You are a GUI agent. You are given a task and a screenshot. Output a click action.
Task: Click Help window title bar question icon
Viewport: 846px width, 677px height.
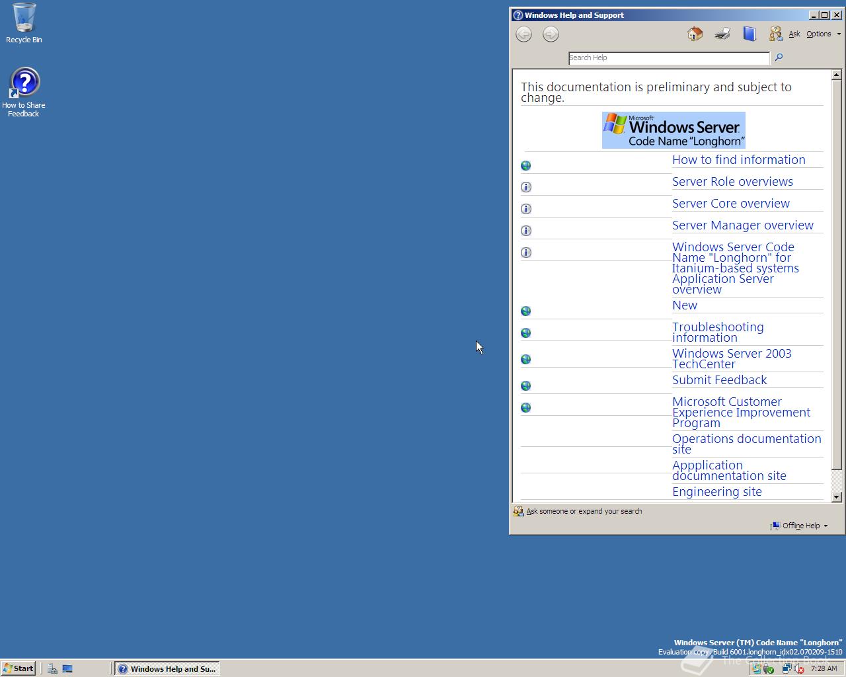(518, 15)
